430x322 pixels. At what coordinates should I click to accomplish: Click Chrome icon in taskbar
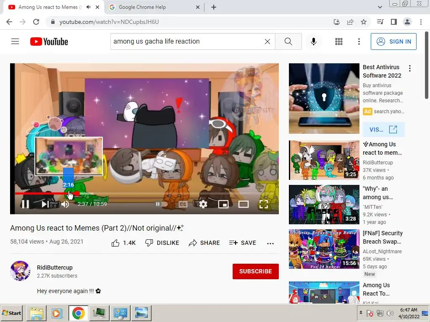(x=78, y=313)
